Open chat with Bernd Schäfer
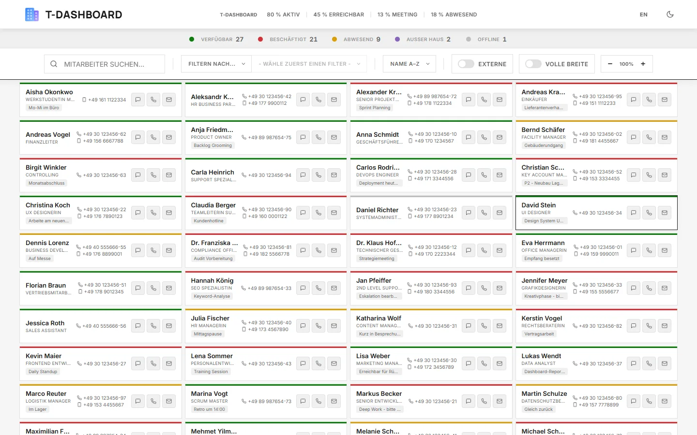The width and height of the screenshot is (697, 435). [x=634, y=137]
